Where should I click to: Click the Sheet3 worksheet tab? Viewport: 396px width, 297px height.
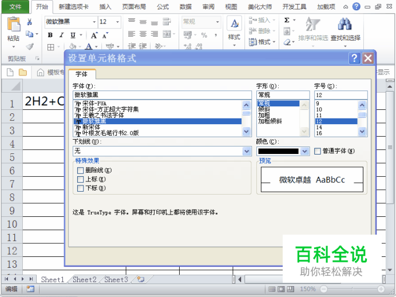116,280
